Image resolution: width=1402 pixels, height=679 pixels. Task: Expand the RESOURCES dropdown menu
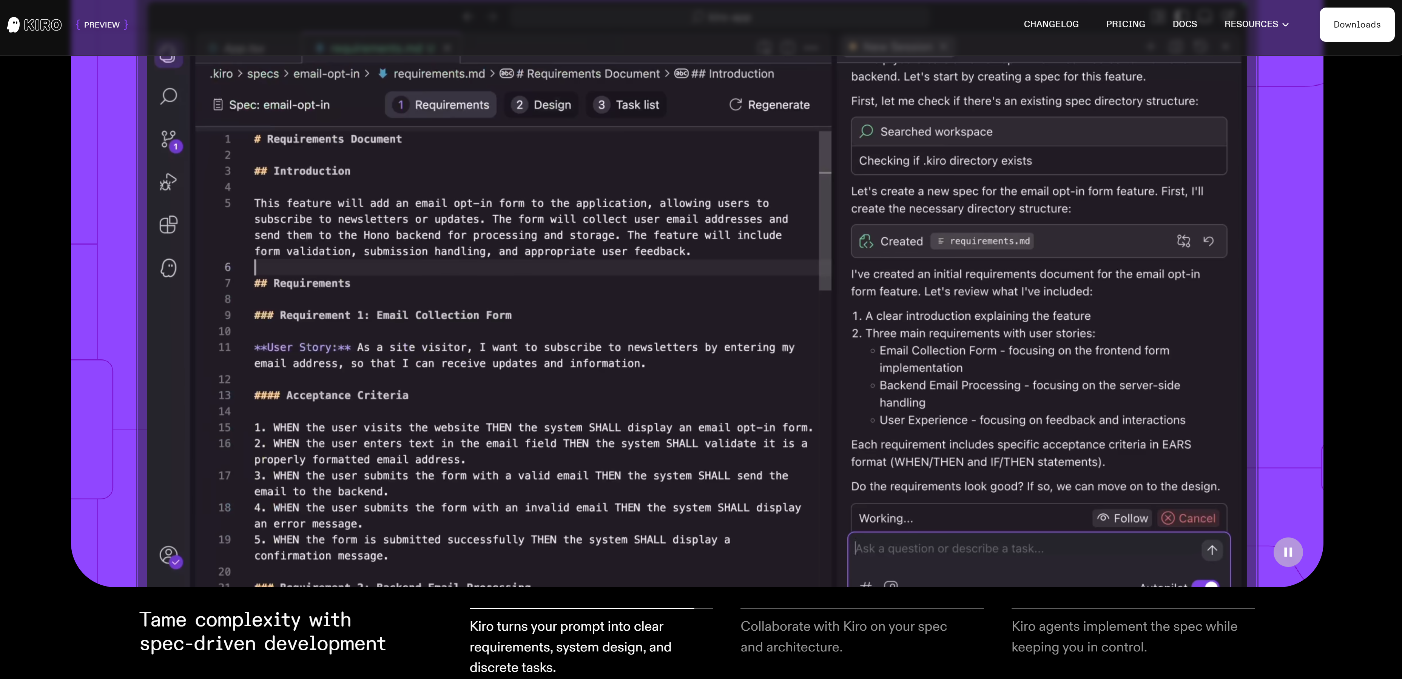point(1256,24)
